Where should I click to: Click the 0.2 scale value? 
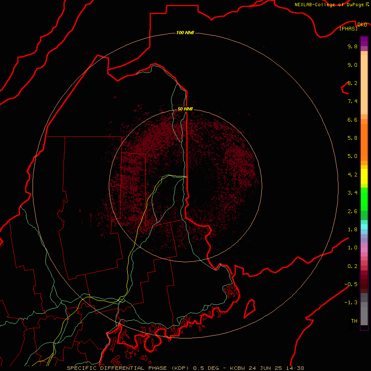click(x=352, y=266)
